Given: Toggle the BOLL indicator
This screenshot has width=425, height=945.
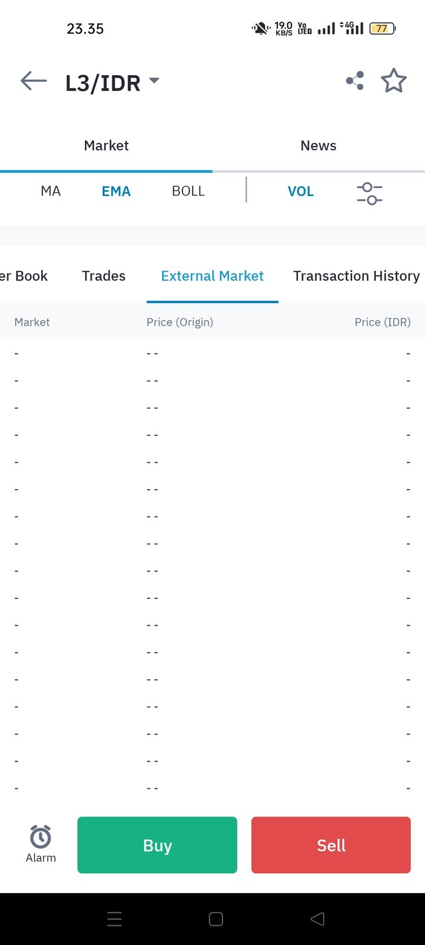Looking at the screenshot, I should click(x=188, y=191).
